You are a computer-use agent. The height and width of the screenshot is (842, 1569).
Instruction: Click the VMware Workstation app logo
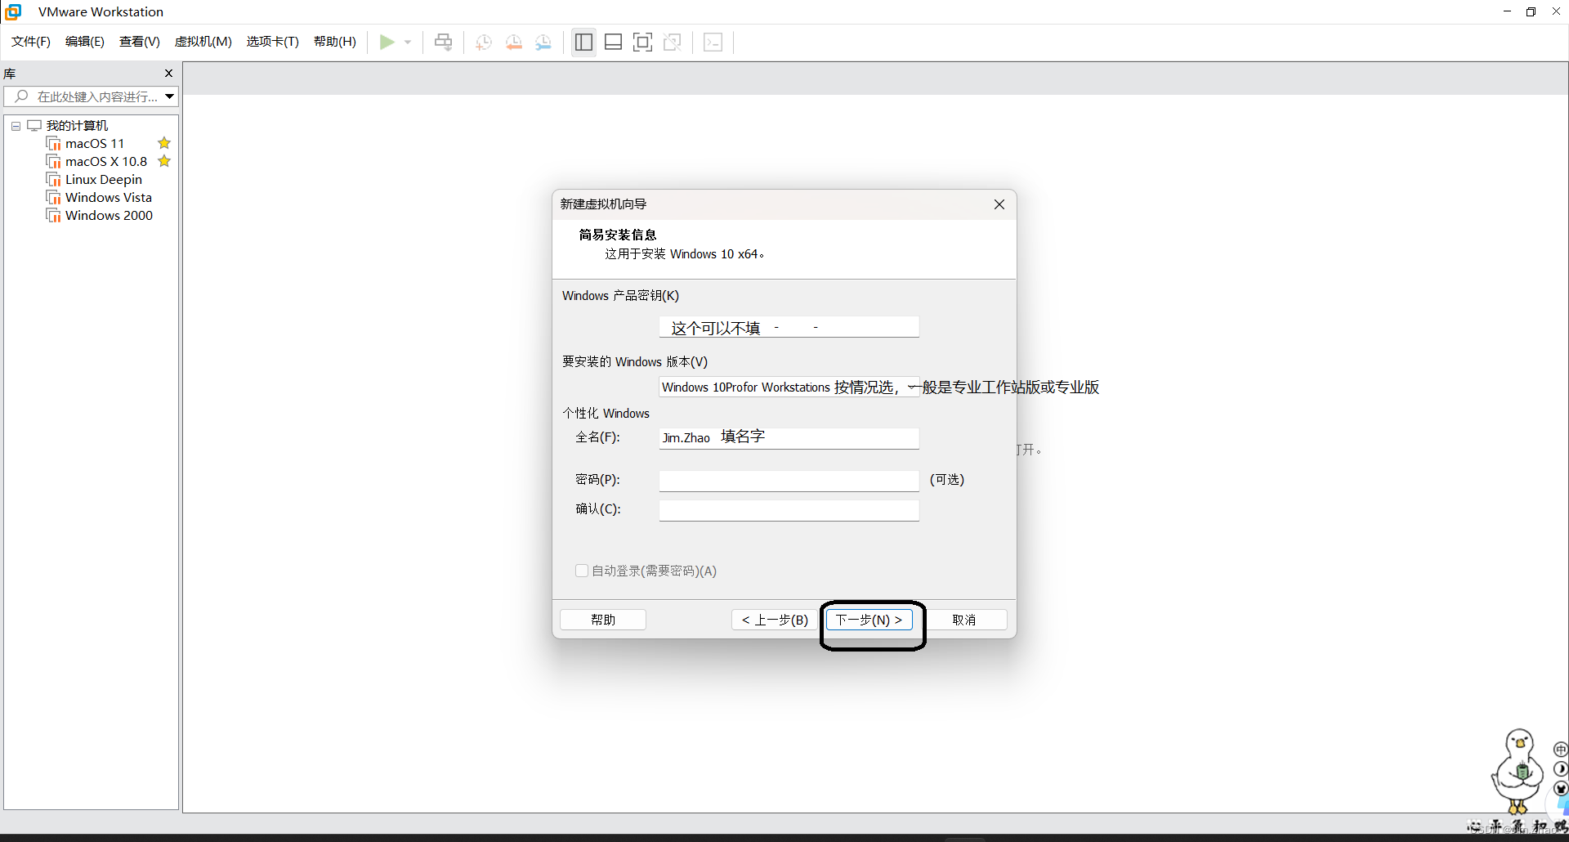13,11
